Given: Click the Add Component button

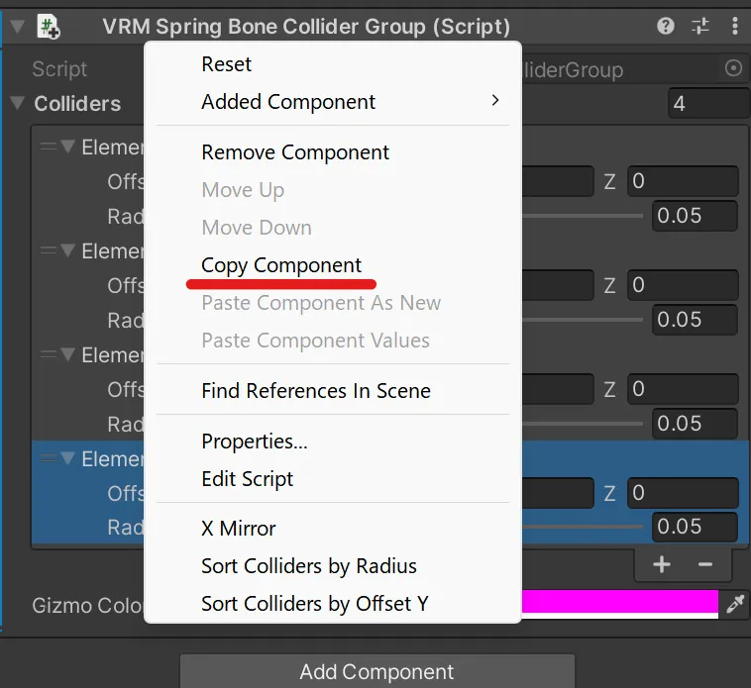Looking at the screenshot, I should [376, 671].
